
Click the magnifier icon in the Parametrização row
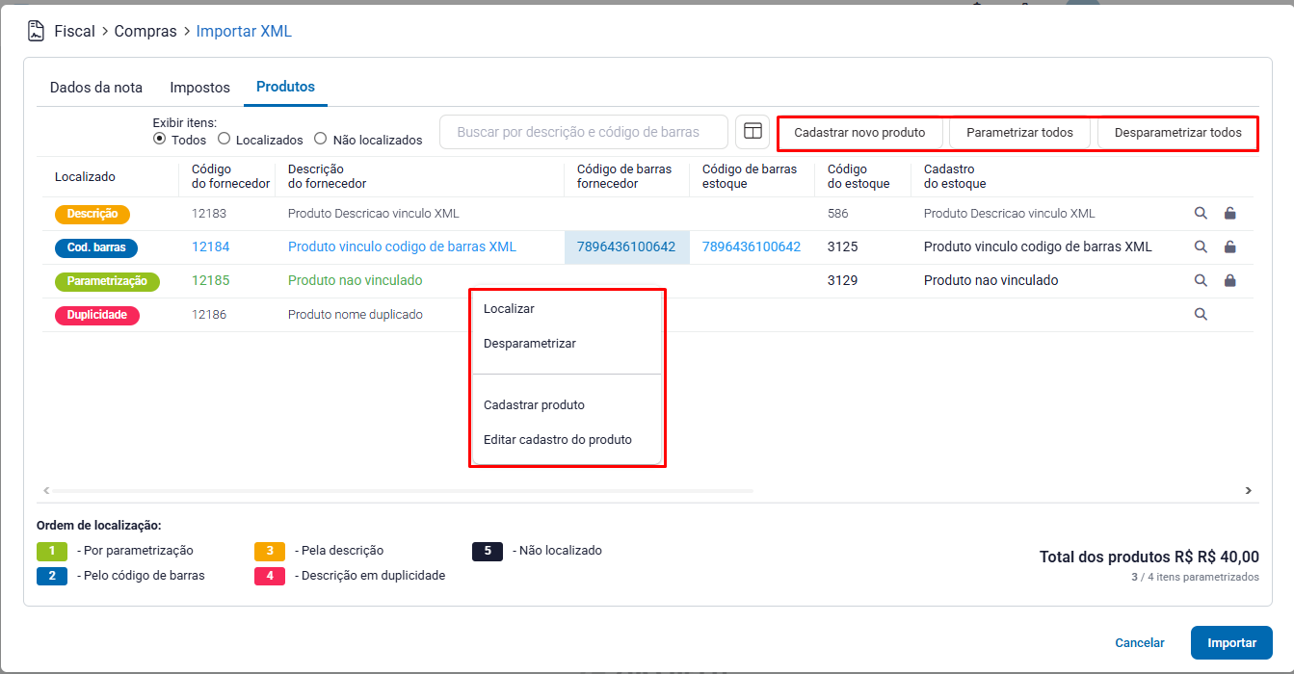coord(1201,280)
